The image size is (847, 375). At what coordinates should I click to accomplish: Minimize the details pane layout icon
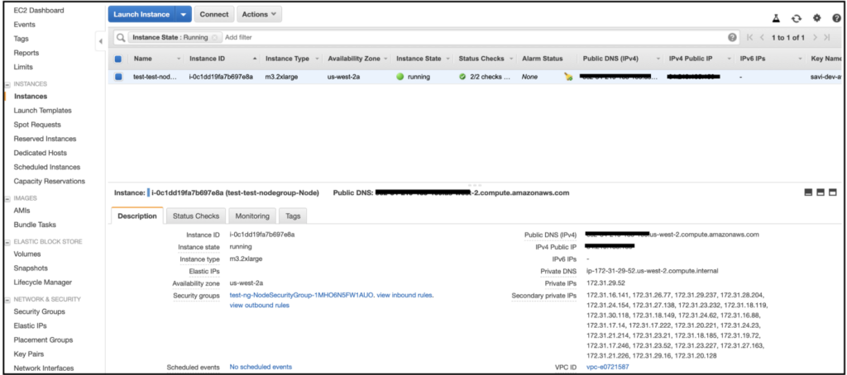pos(808,192)
